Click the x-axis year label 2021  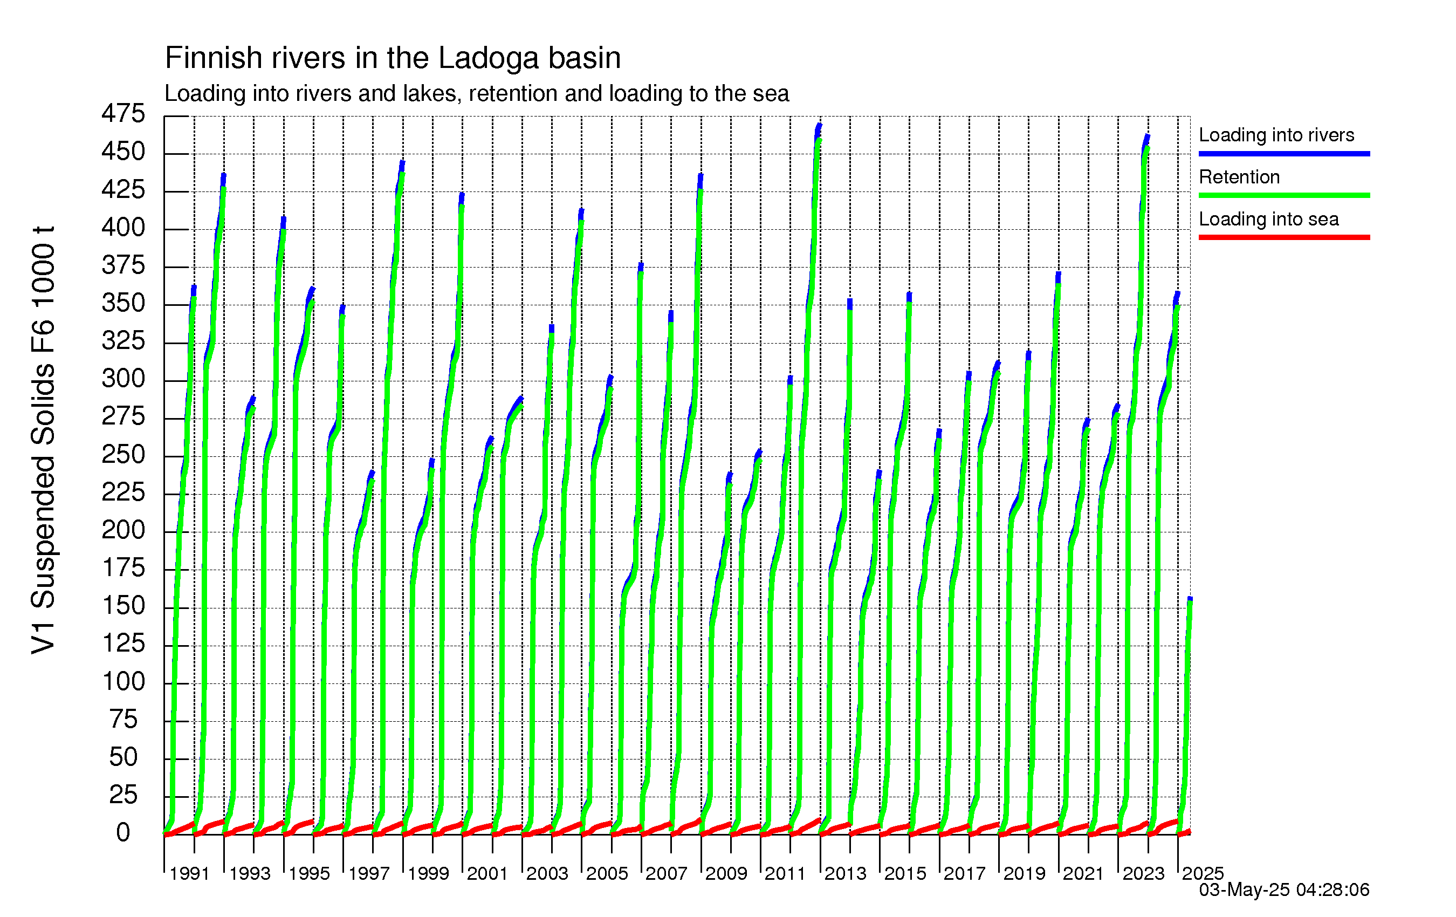point(1083,873)
